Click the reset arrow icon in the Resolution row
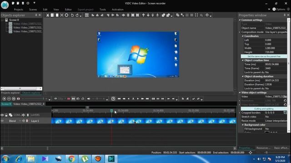Image resolution: width=291 pixels, height=163 pixels. 285,101
